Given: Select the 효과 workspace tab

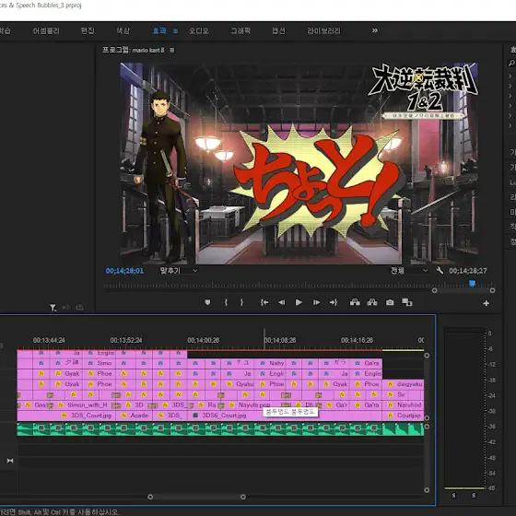Looking at the screenshot, I should [x=160, y=31].
